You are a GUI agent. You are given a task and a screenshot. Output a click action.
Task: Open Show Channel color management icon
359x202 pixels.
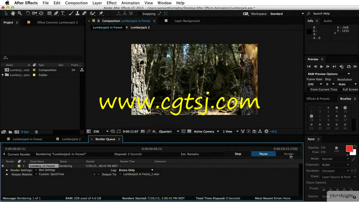click(154, 132)
